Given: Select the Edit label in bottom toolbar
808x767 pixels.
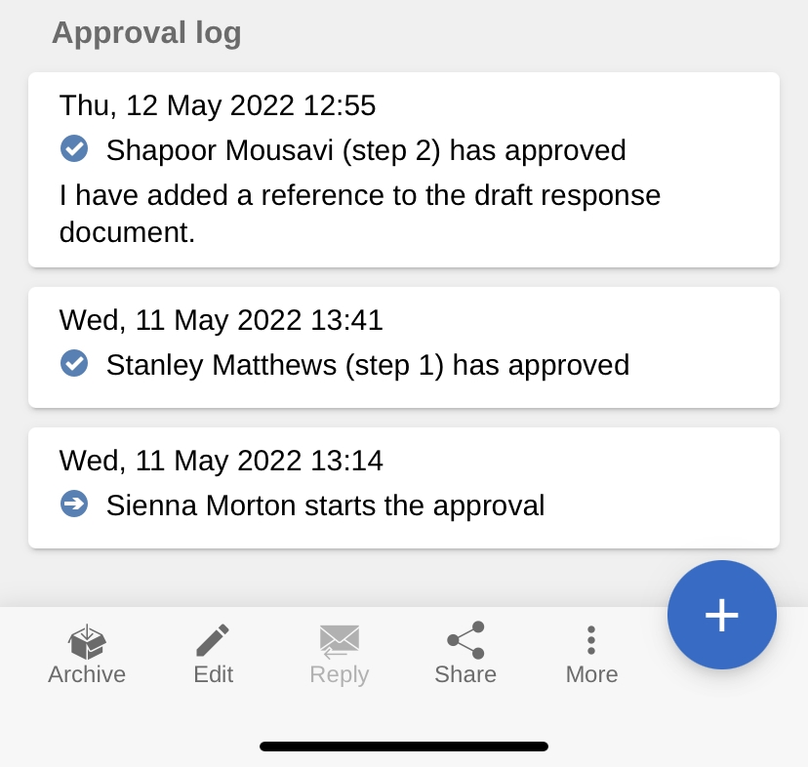Looking at the screenshot, I should [213, 674].
